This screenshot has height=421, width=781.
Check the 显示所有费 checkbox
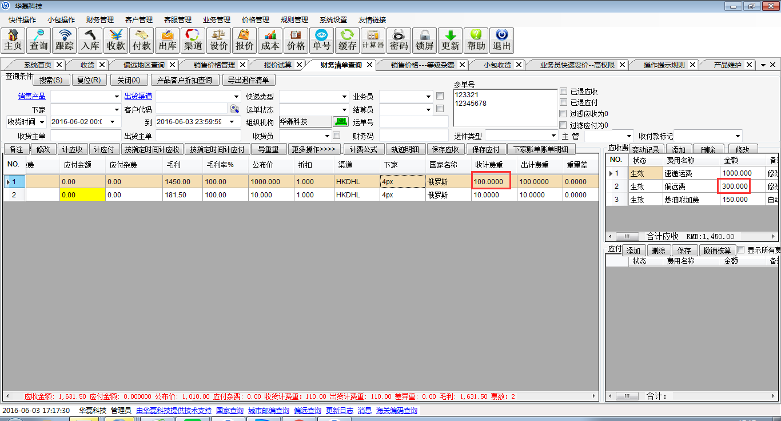pyautogui.click(x=741, y=250)
